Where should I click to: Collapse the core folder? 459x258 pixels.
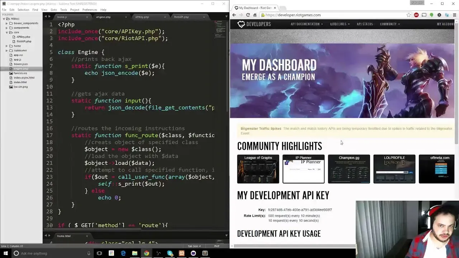pos(6,32)
